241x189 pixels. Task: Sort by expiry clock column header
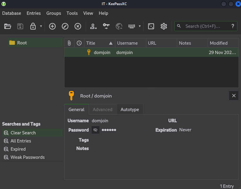pos(79,43)
